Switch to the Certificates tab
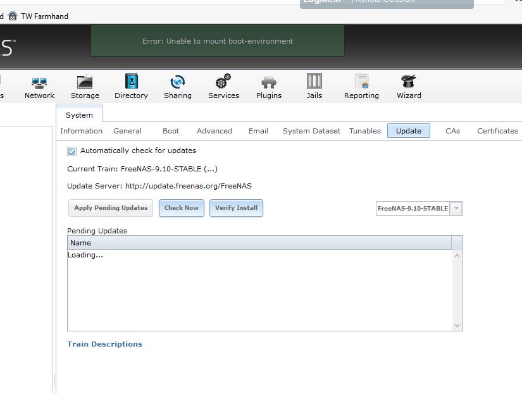This screenshot has height=394, width=522. pos(498,131)
